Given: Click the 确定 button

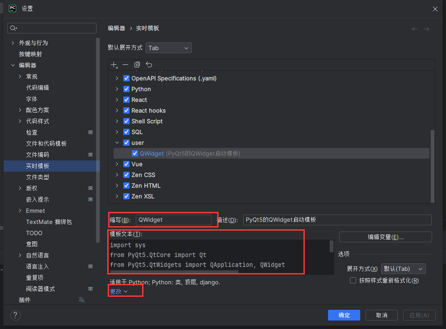Looking at the screenshot, I should click(x=344, y=315).
